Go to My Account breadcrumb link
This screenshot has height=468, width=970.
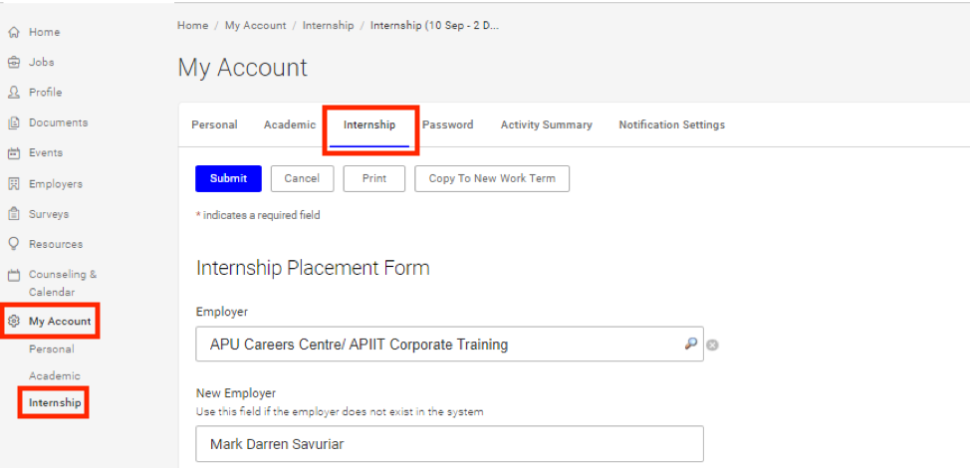click(255, 26)
